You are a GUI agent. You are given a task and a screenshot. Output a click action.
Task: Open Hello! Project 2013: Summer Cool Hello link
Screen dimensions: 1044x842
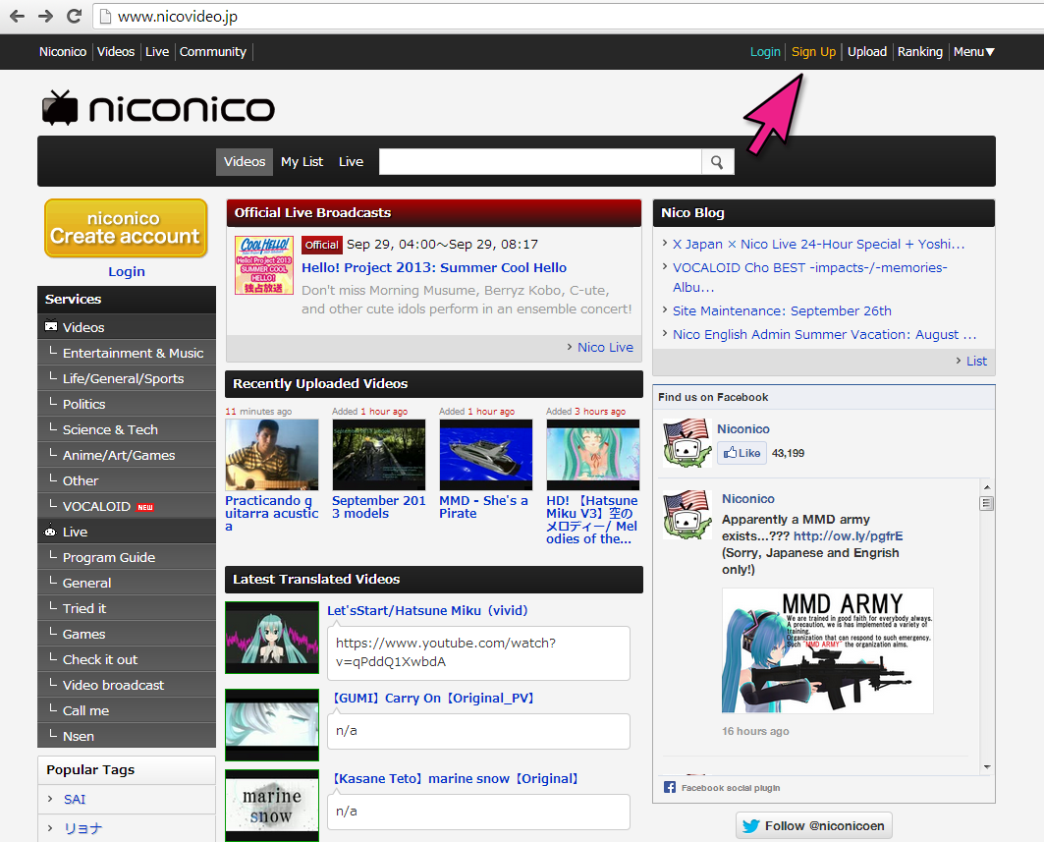pyautogui.click(x=434, y=268)
